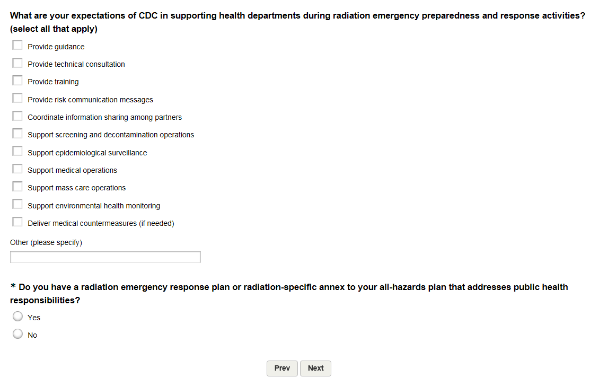The width and height of the screenshot is (599, 386).
Task: Check Coordinate information sharing among partners
Action: click(17, 117)
